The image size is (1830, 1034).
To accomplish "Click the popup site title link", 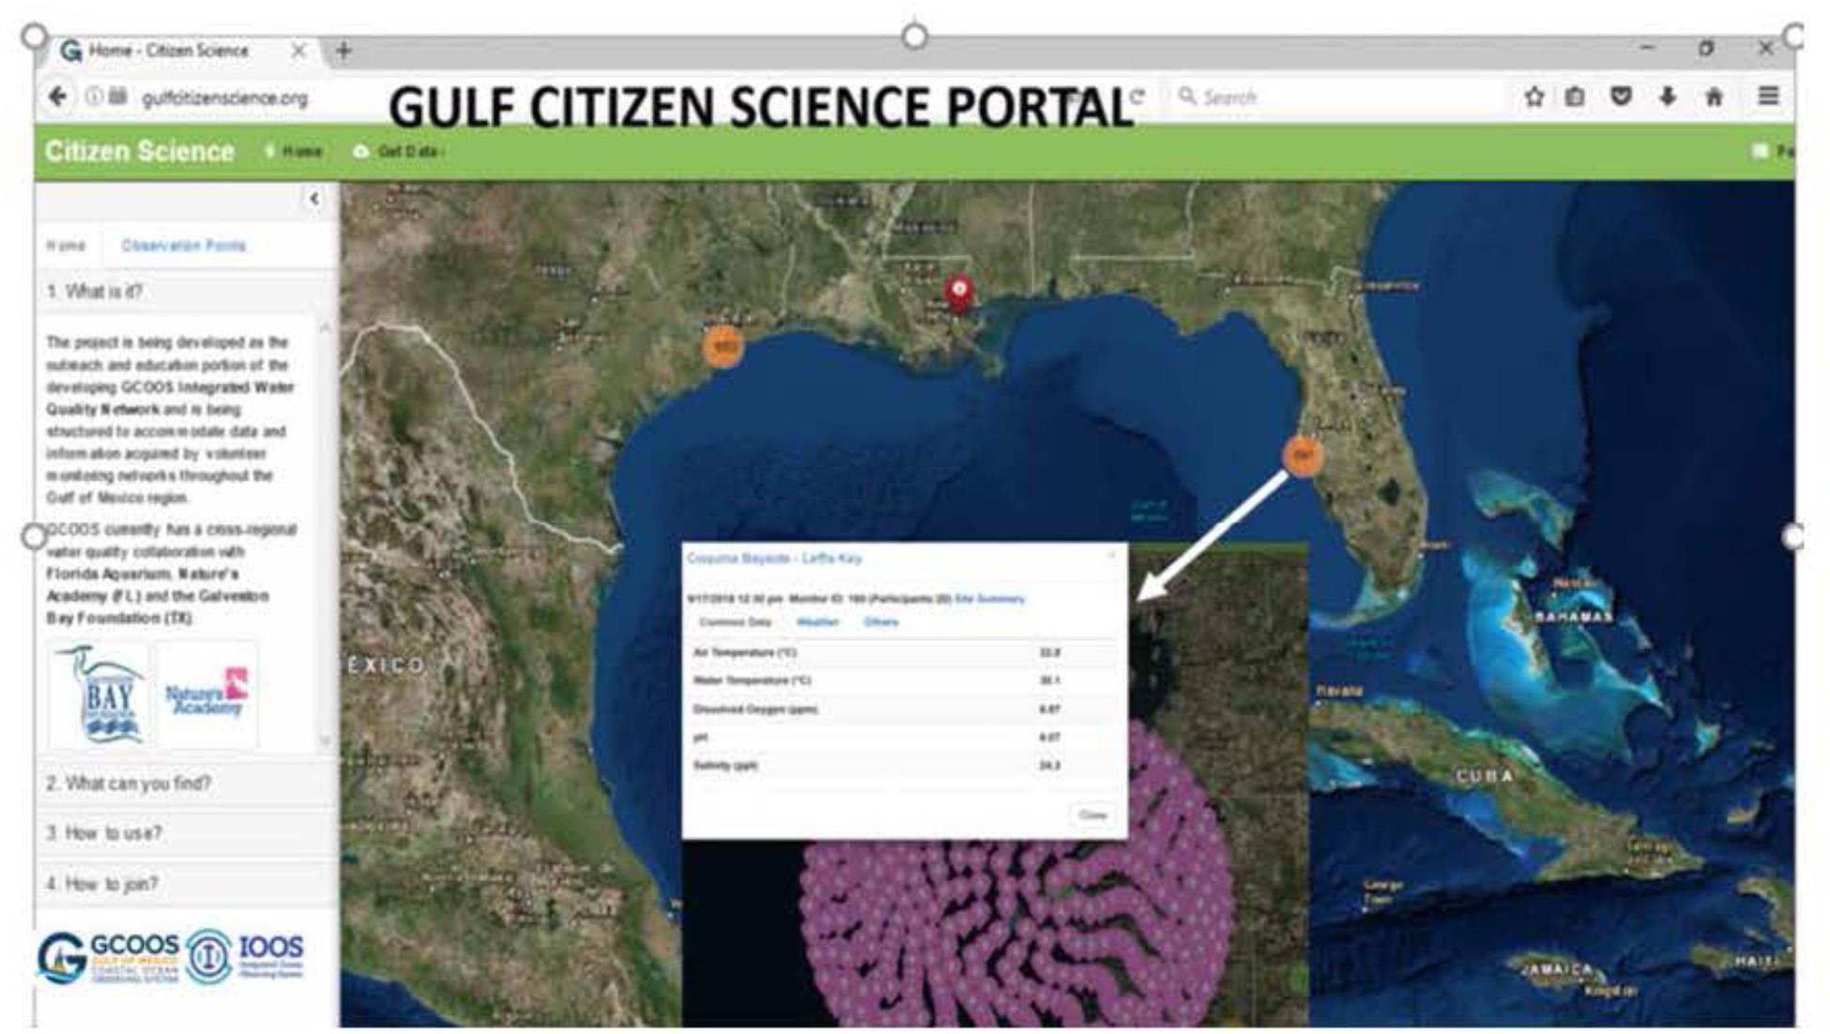I will pyautogui.click(x=775, y=558).
